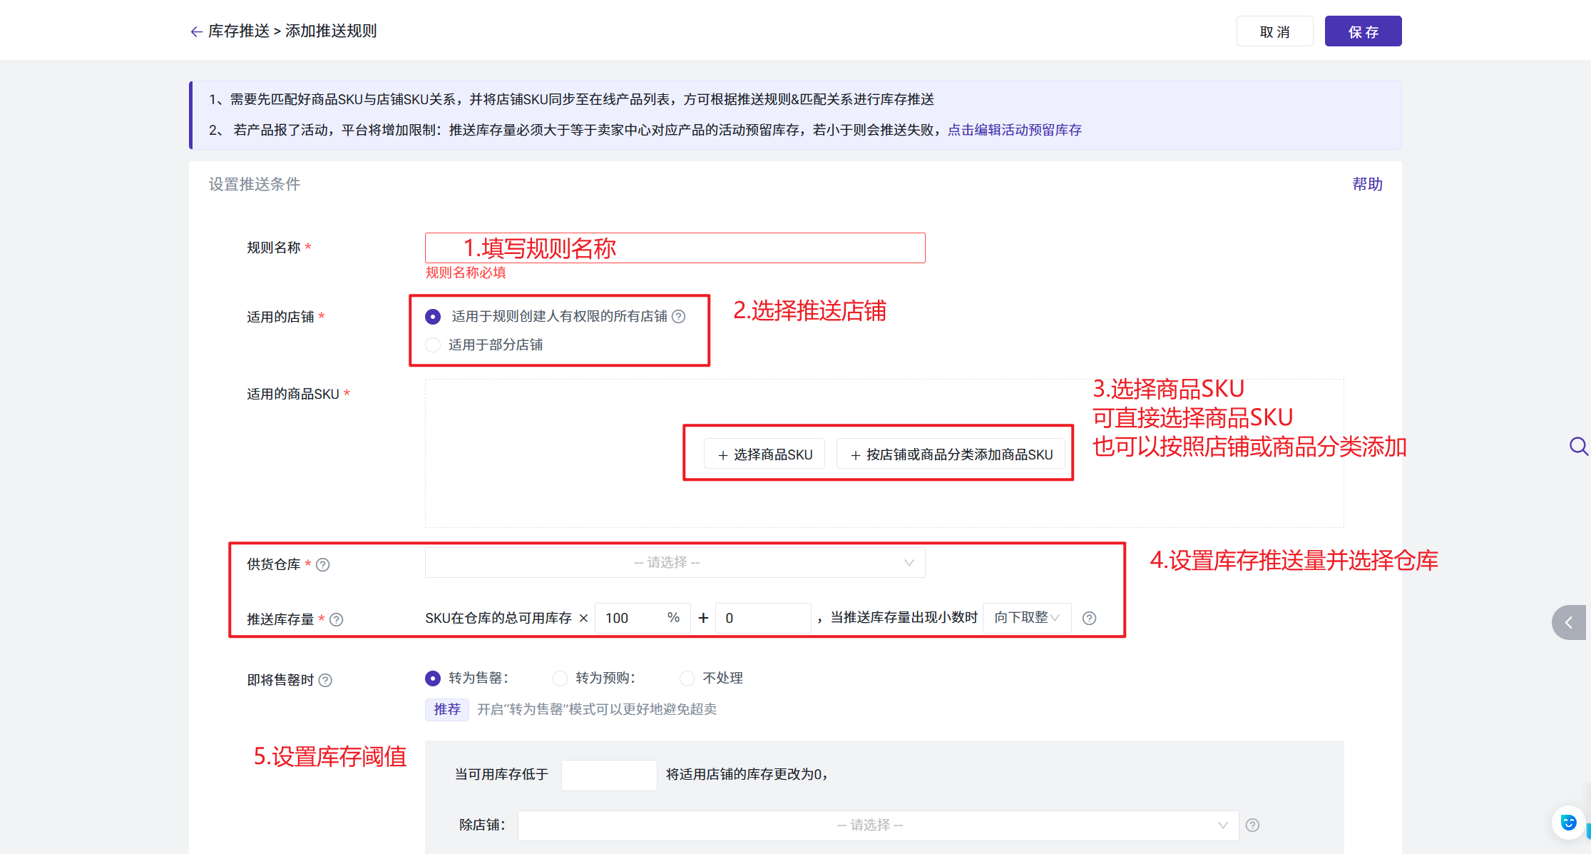This screenshot has width=1591, height=854.
Task: Focus the additive stock field showing 0
Action: (x=763, y=618)
